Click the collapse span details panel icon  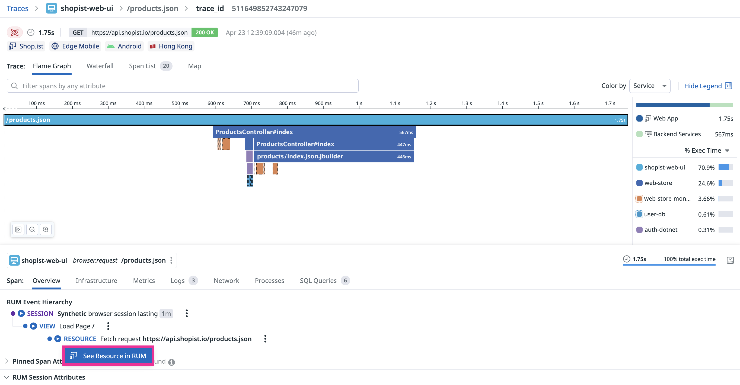[730, 260]
